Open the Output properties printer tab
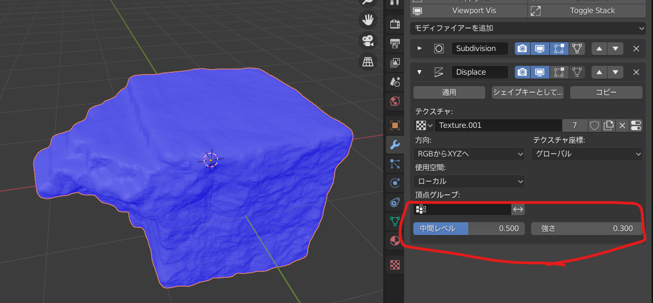The image size is (653, 303). click(x=394, y=43)
